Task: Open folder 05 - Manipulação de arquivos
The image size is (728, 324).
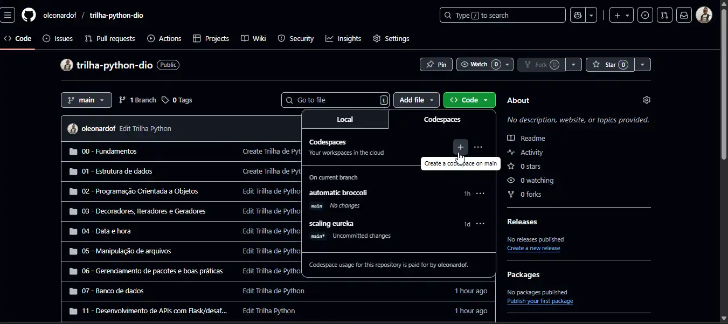Action: [126, 251]
